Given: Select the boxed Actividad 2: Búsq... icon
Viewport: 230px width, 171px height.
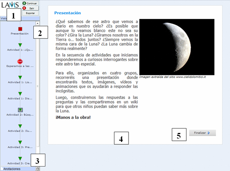Looking at the screenshot, I should click(x=20, y=110).
